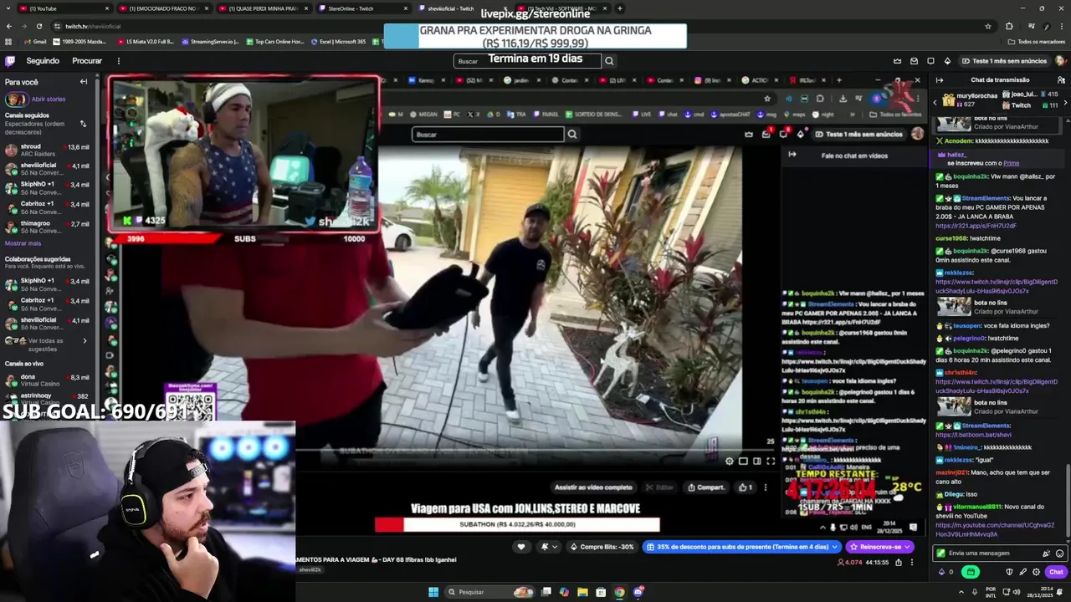Show previous gift leaderboard entries

(x=934, y=100)
